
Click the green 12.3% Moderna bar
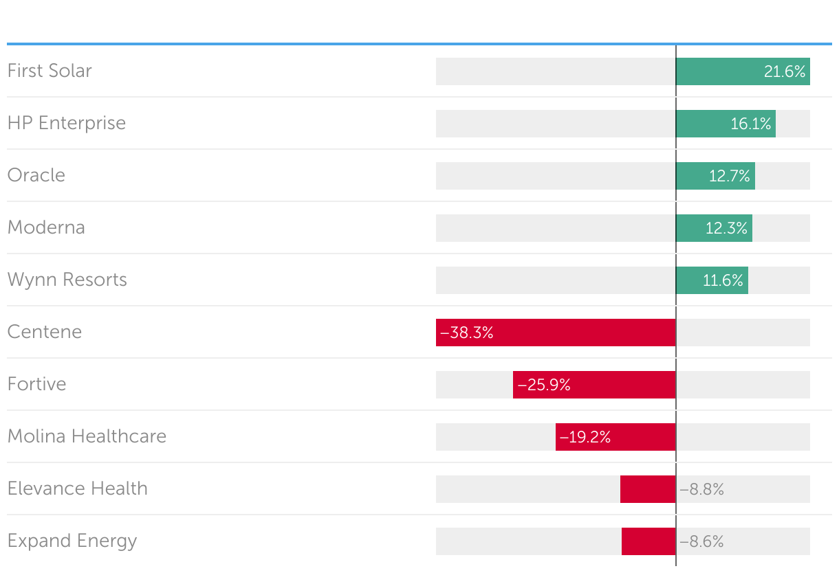point(714,228)
